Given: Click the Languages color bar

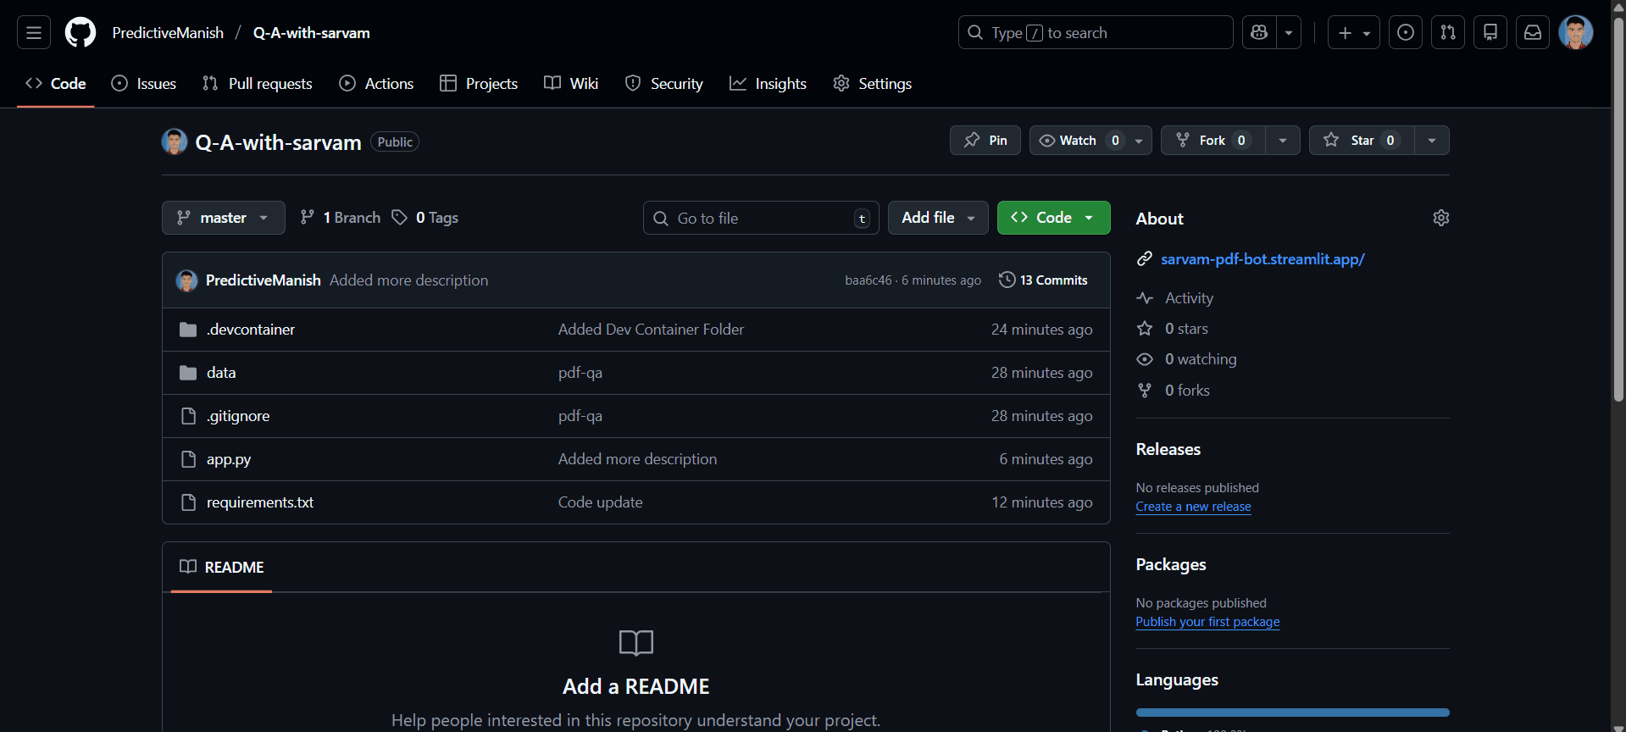Looking at the screenshot, I should tap(1292, 713).
